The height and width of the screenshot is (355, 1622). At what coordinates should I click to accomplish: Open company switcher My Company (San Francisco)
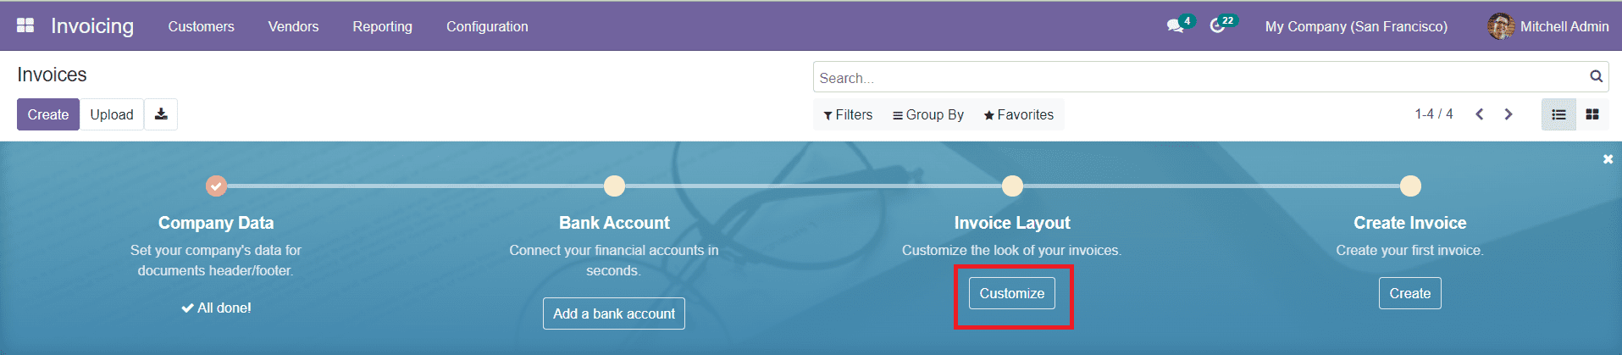pos(1356,26)
